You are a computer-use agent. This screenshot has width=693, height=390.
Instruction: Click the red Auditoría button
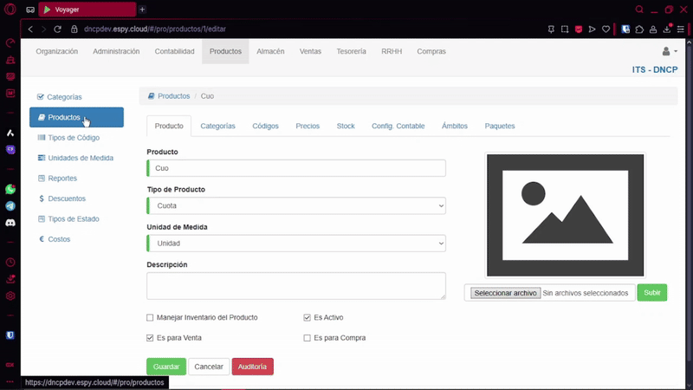(252, 367)
